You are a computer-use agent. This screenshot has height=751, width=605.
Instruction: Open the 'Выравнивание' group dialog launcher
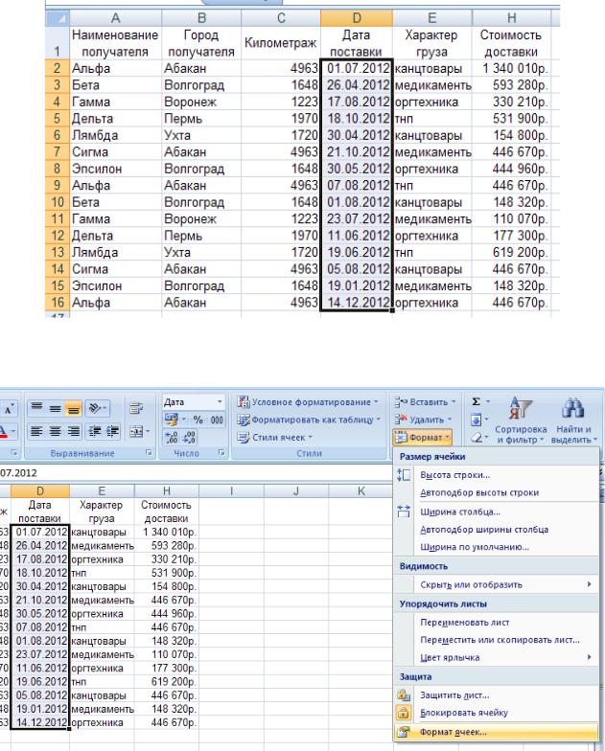149,452
